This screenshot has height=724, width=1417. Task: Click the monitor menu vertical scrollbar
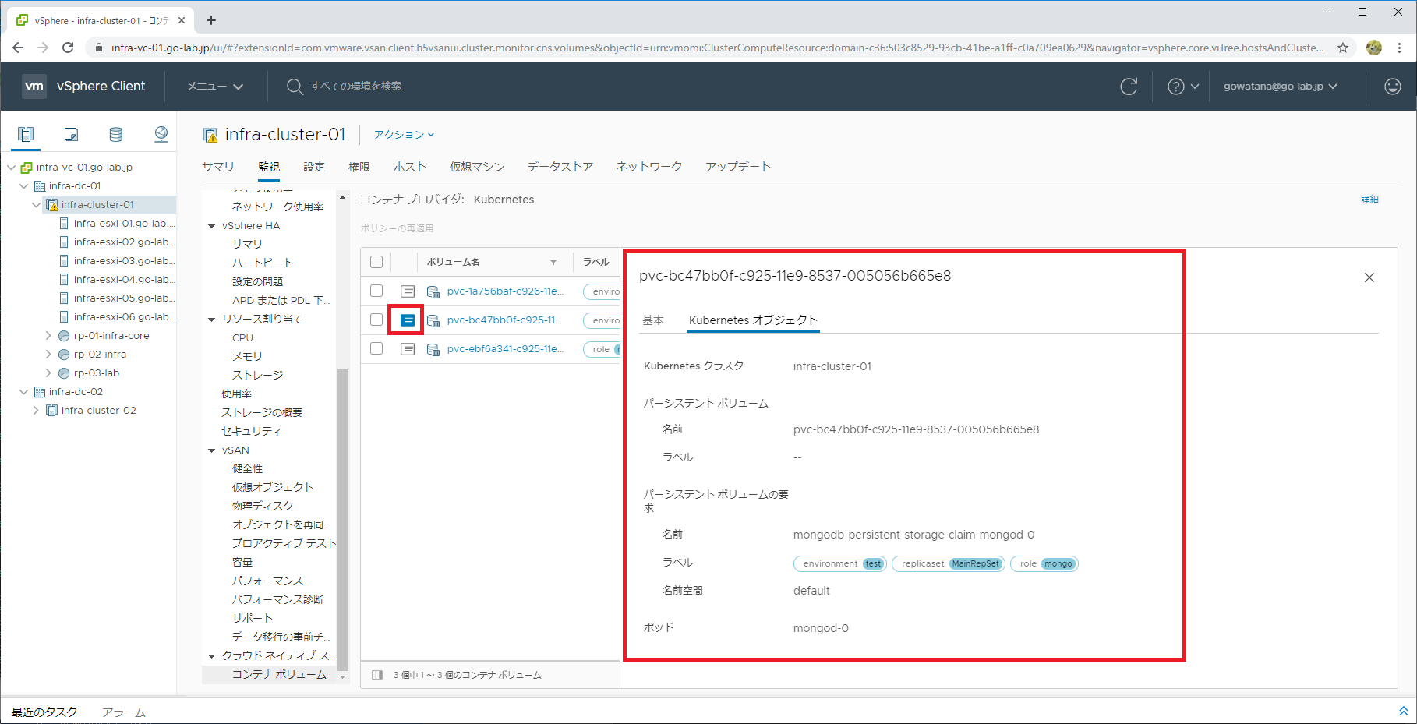click(342, 518)
